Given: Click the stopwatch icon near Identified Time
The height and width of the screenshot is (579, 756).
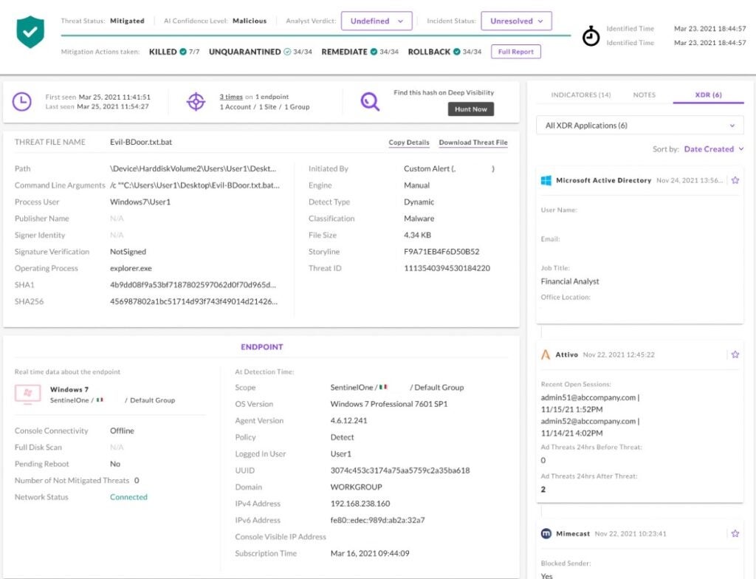Looking at the screenshot, I should [x=591, y=36].
